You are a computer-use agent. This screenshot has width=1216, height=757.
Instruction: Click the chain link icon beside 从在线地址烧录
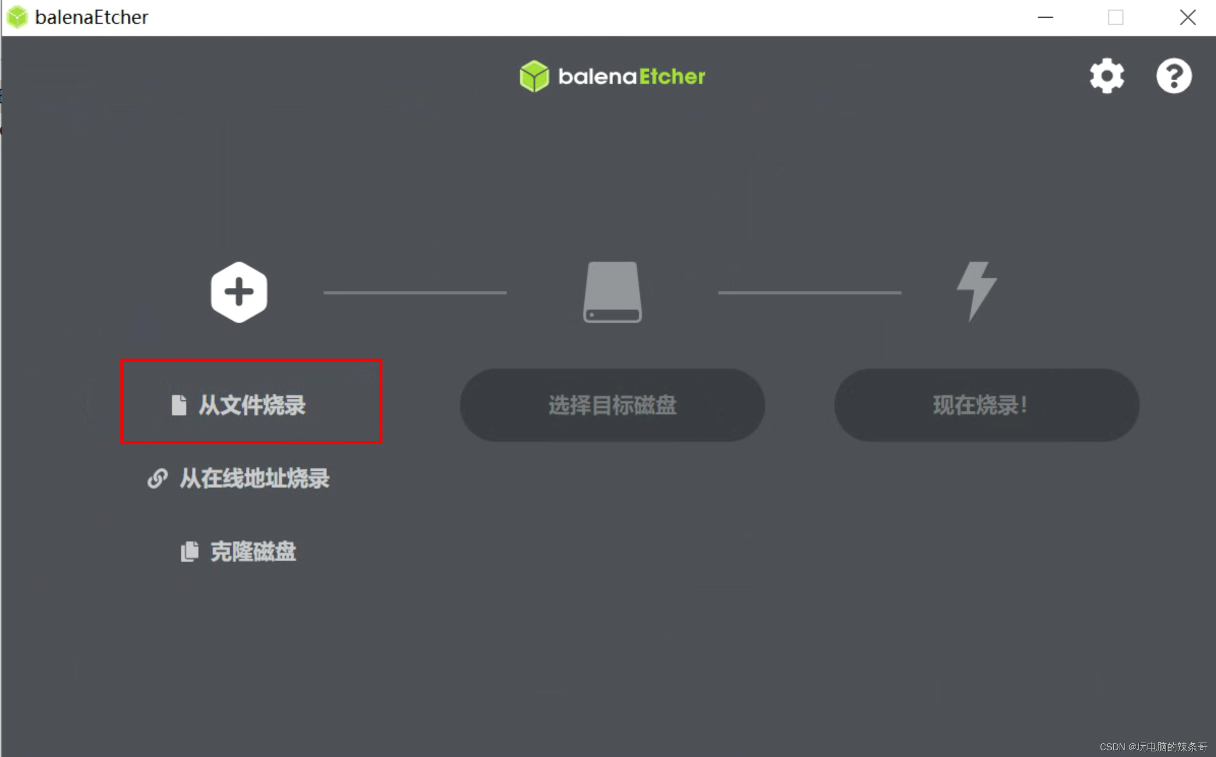(x=157, y=478)
